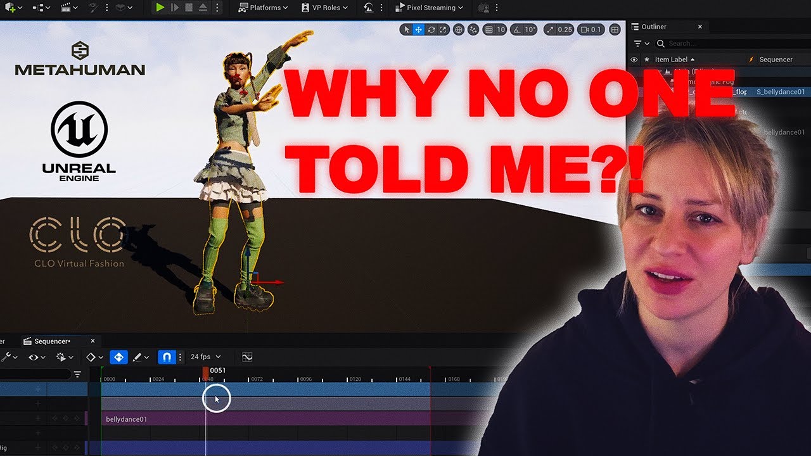Open the Platforms dropdown

coord(263,8)
